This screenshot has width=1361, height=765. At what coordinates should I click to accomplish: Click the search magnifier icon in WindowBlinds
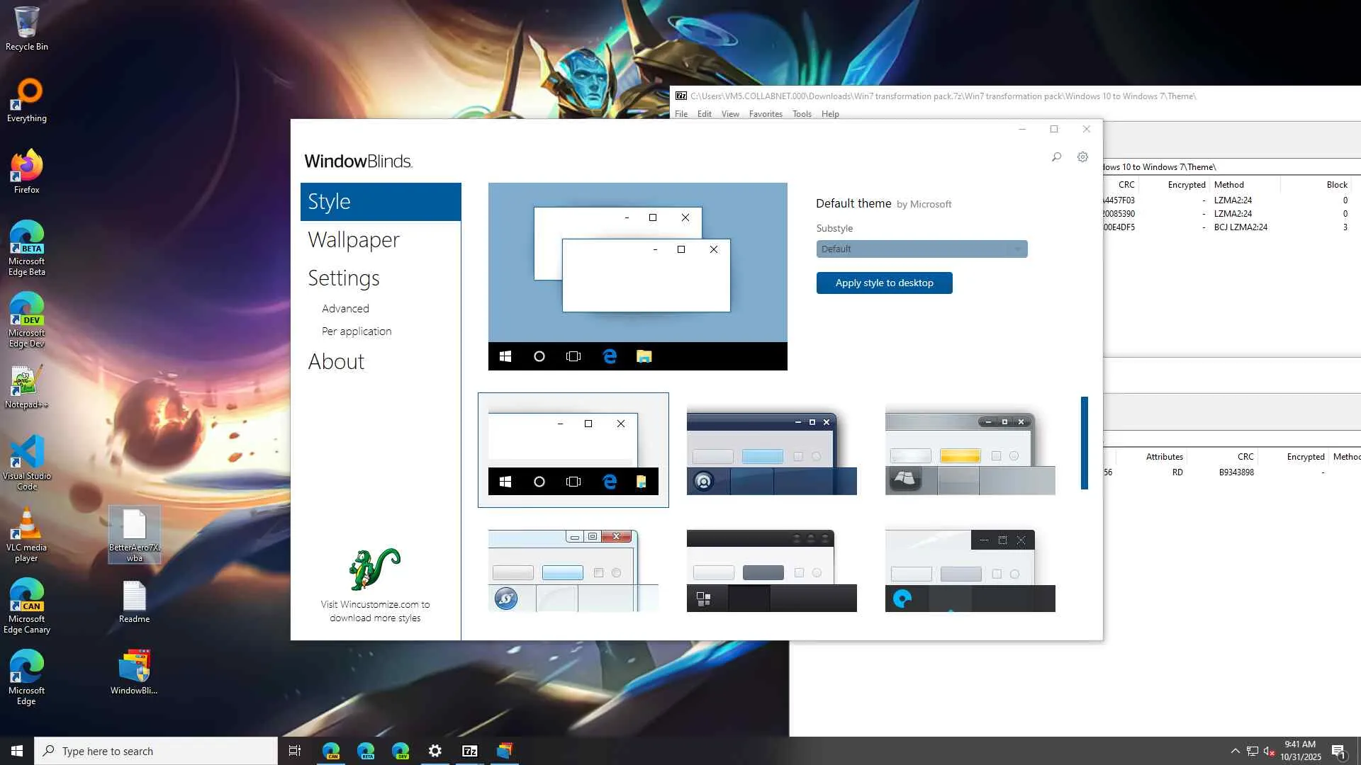coord(1056,157)
